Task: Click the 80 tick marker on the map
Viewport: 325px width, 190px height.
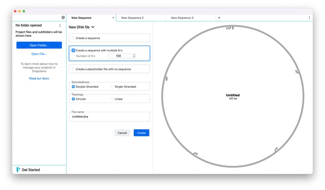Action: coord(167,79)
